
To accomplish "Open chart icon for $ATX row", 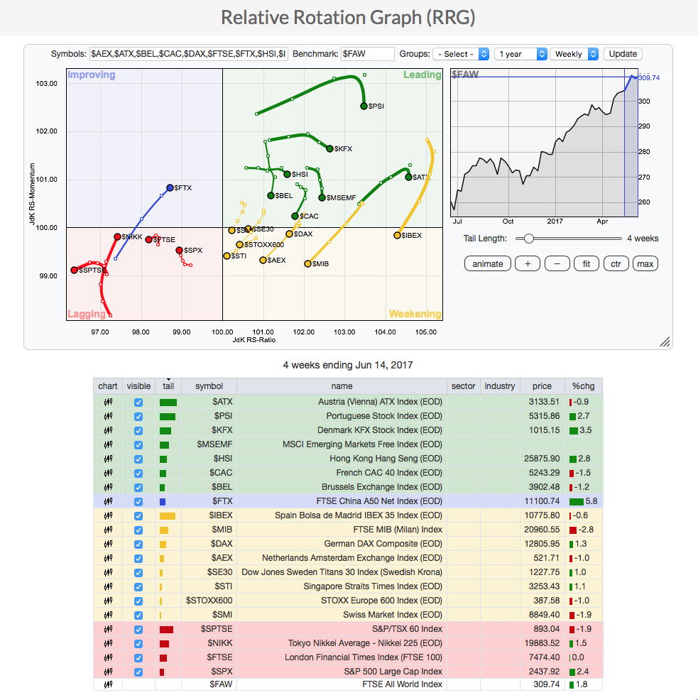I will tap(108, 402).
